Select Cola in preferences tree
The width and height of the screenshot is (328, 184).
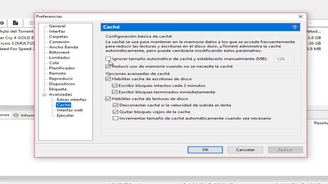coord(54,63)
